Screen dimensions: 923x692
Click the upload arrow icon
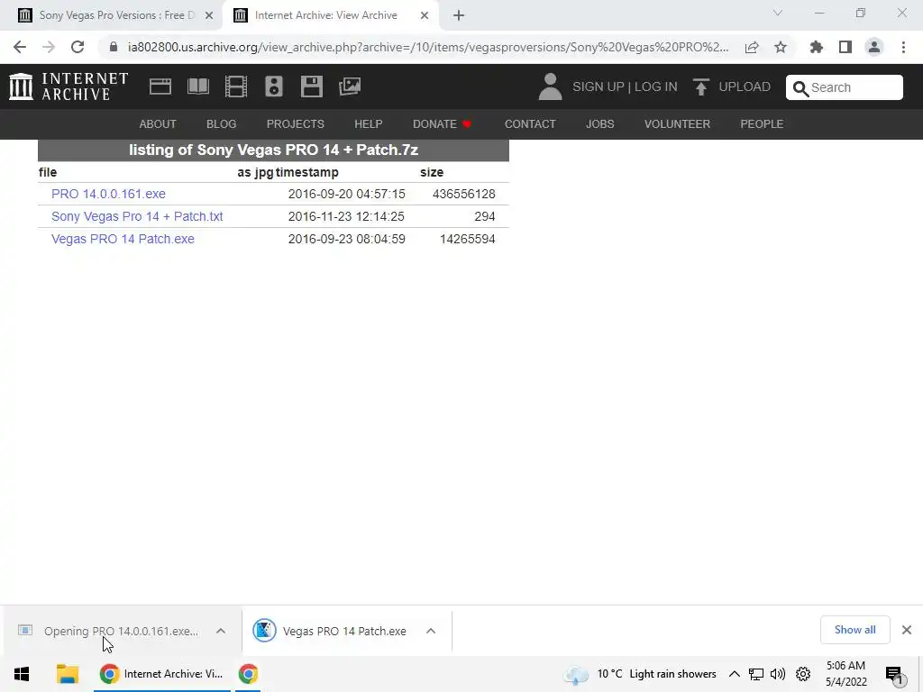700,87
